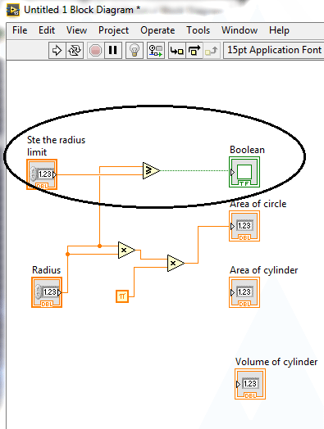Click the wire junction dot above Multiply node

100,246
